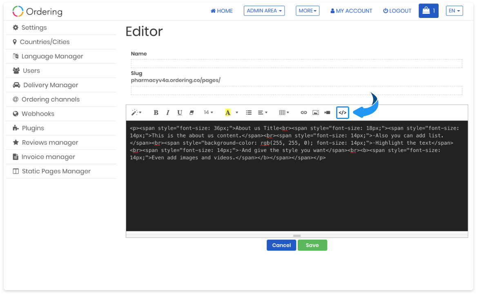The image size is (477, 295).
Task: Click the eraser remove-format icon
Action: [192, 112]
